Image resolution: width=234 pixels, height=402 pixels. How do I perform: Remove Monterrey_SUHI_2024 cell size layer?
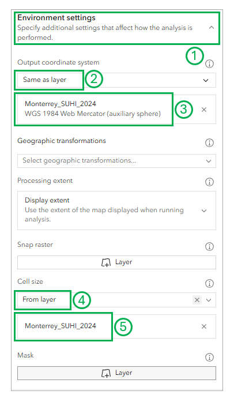(204, 326)
